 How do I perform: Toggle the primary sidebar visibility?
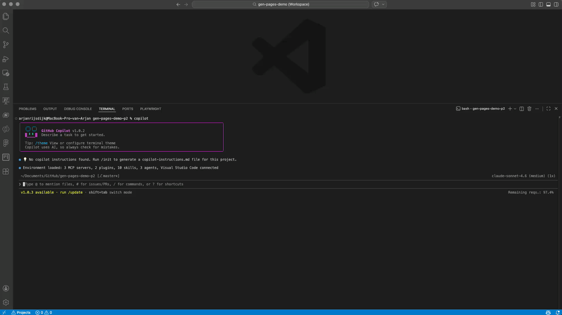tap(541, 4)
